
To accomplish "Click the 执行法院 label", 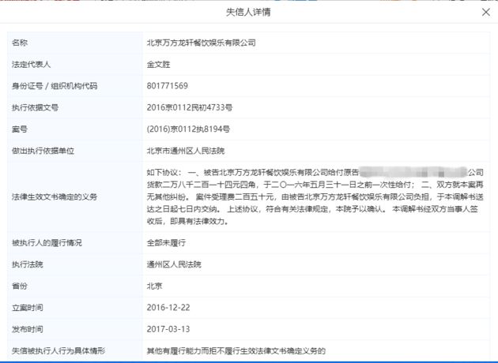I will [x=28, y=264].
